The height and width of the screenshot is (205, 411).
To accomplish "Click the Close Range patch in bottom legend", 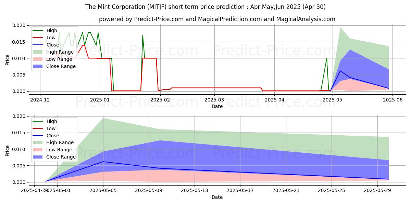I will pyautogui.click(x=38, y=157).
